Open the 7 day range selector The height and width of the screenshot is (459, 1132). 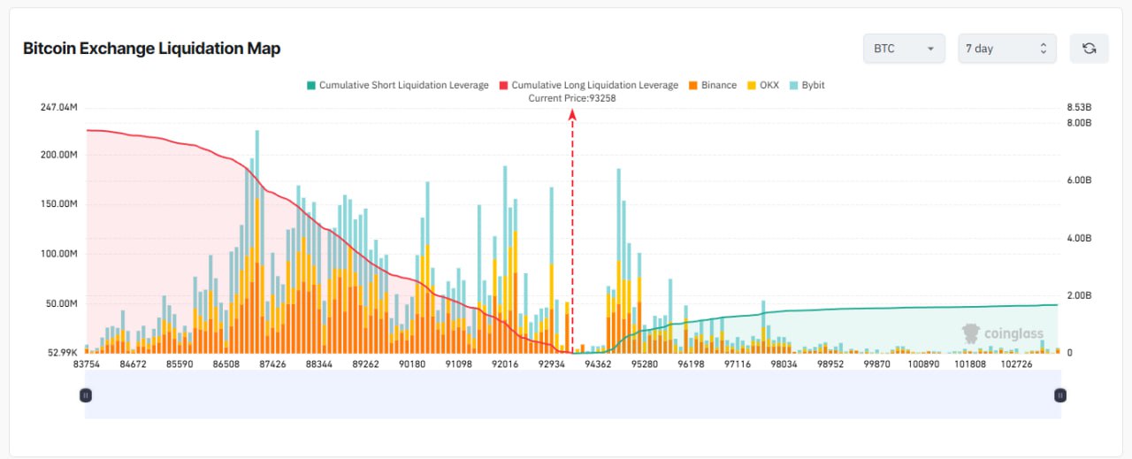pos(1006,49)
